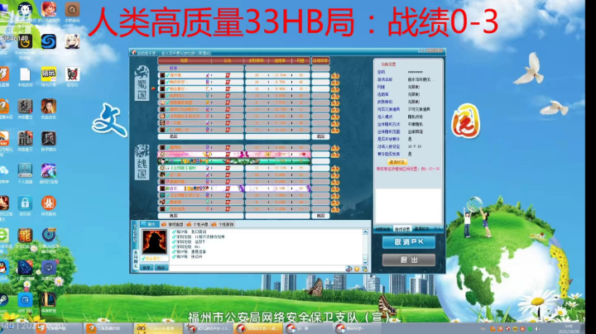Open the blue rocket desktop icon
Viewport: 596px width, 334px height.
tap(25, 268)
